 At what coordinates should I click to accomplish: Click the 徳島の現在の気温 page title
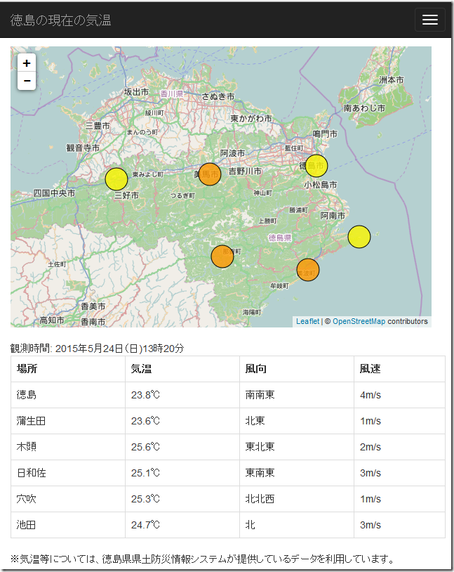click(60, 20)
